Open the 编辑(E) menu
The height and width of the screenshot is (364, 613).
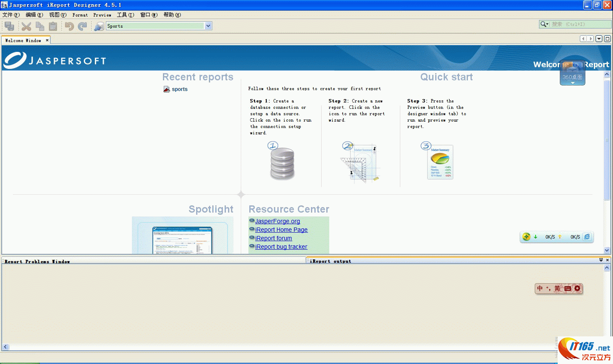[x=34, y=15]
